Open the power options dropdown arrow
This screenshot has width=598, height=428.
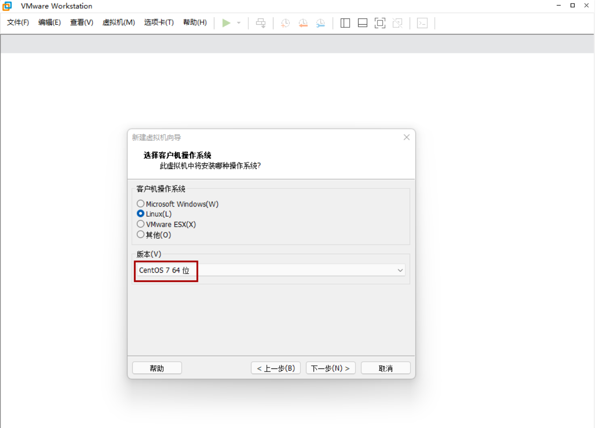239,23
